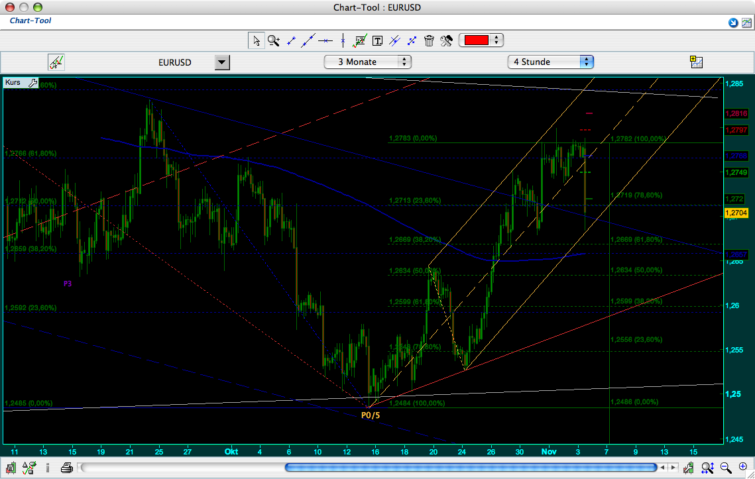Select the text annotation tool
The width and height of the screenshot is (755, 479).
pyautogui.click(x=378, y=41)
